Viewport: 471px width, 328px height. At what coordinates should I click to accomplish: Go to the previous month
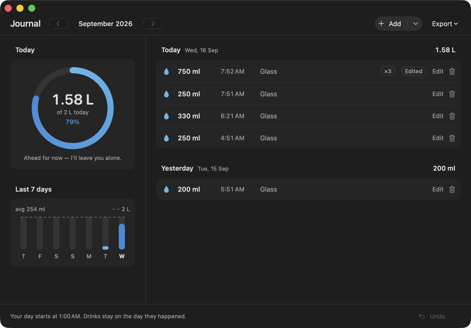point(58,24)
